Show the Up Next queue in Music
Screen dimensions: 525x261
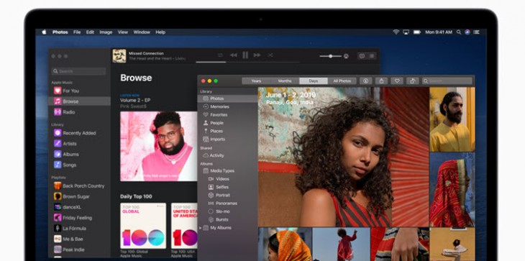pyautogui.click(x=372, y=56)
